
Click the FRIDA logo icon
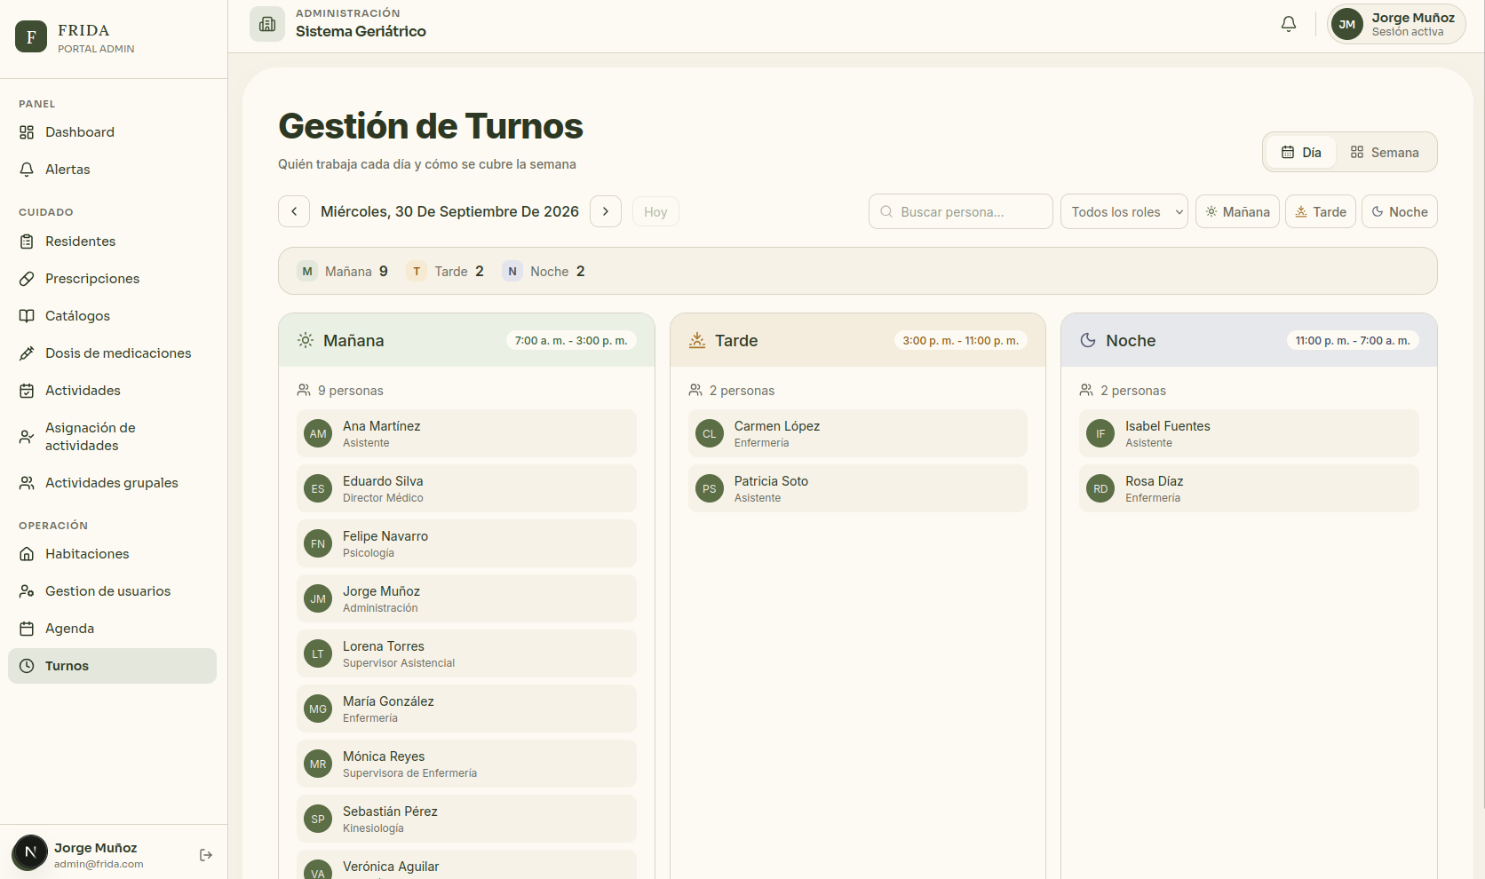point(31,36)
